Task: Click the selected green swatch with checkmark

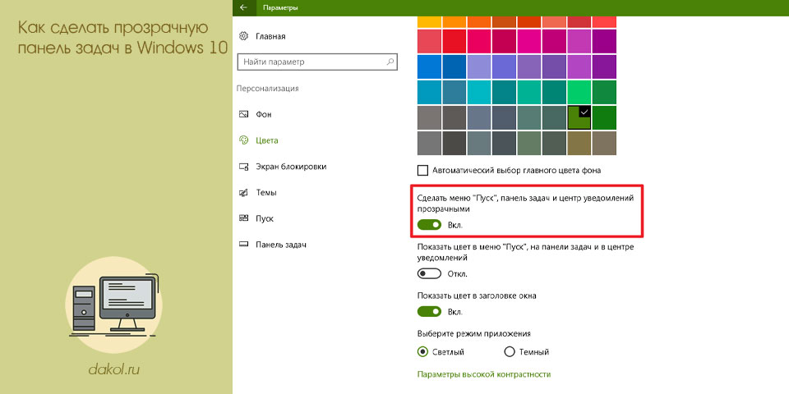Action: point(579,117)
